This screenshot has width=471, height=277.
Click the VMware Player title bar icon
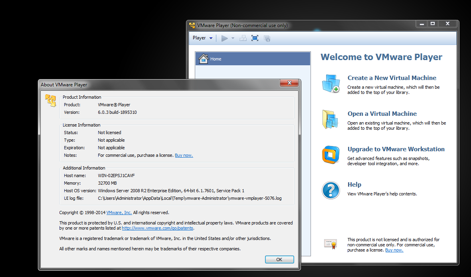pos(192,25)
